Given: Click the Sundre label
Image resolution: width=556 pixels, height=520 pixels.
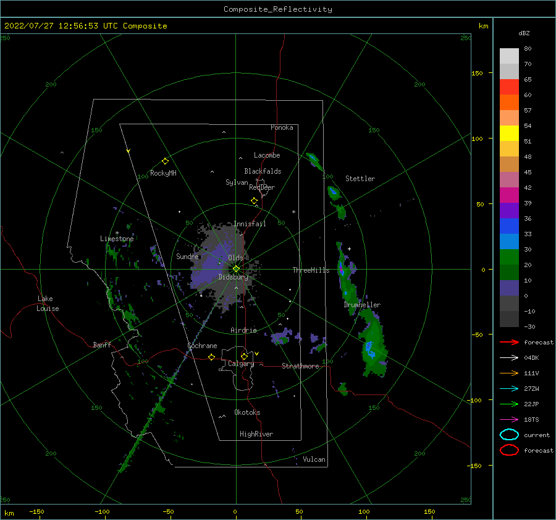Looking at the screenshot, I should click(187, 256).
